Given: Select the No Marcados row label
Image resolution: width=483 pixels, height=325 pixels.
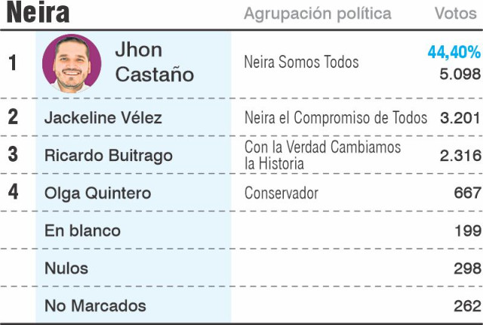Looking at the screenshot, I should (x=95, y=306).
